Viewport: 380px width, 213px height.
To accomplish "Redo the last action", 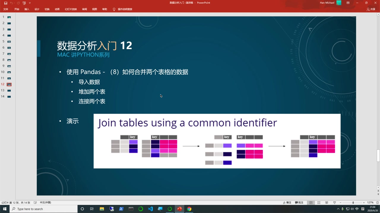I will coord(18,3).
